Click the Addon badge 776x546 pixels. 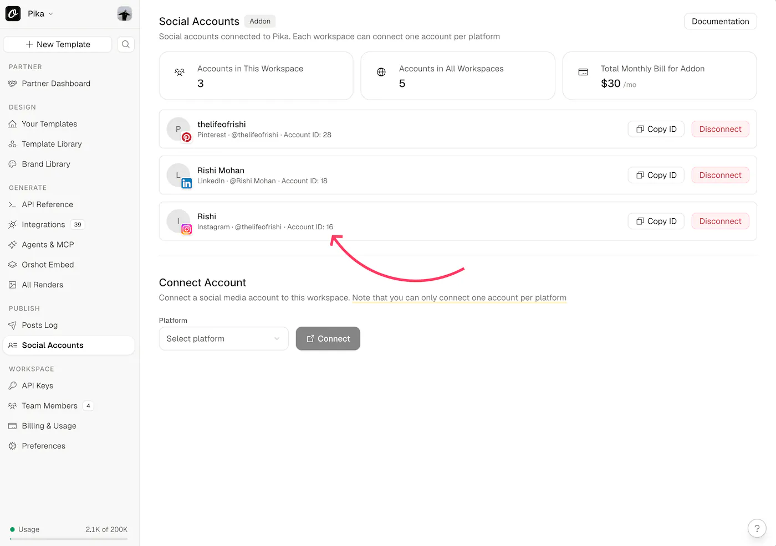click(x=260, y=21)
